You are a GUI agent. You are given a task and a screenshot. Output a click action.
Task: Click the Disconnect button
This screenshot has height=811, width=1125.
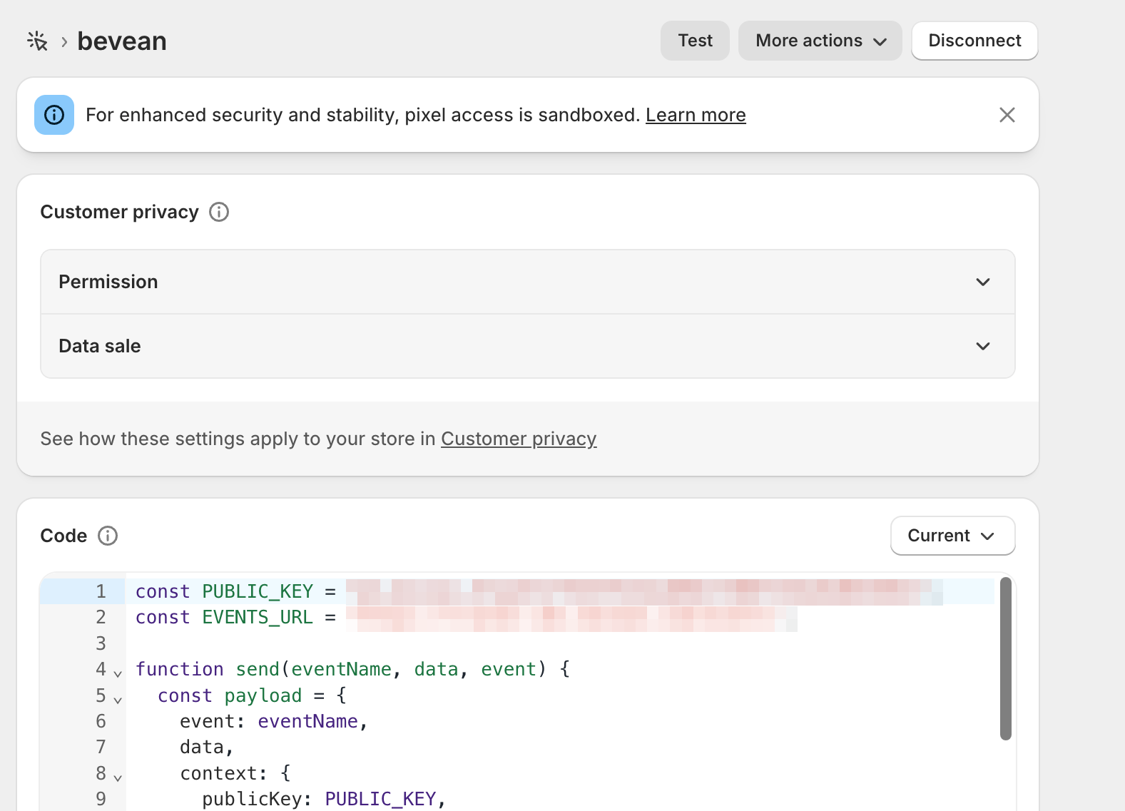974,41
